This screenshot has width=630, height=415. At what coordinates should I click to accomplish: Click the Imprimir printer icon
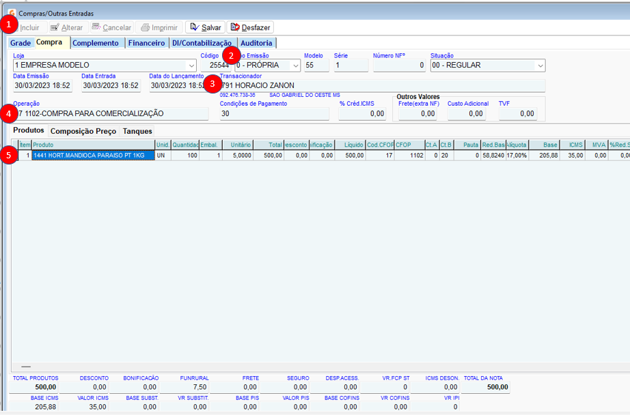click(145, 27)
